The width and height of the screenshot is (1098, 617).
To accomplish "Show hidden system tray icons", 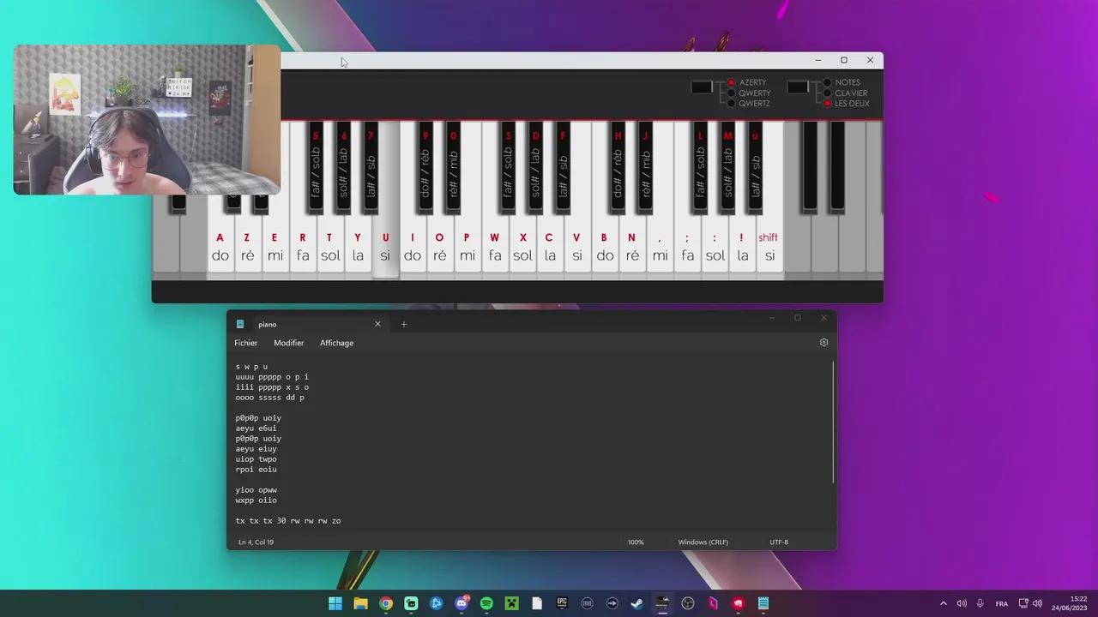I will coord(944,603).
